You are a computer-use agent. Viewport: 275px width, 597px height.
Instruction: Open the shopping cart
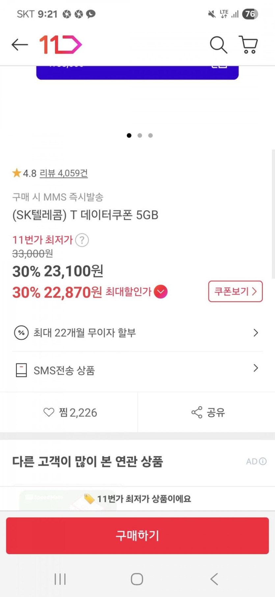click(248, 45)
